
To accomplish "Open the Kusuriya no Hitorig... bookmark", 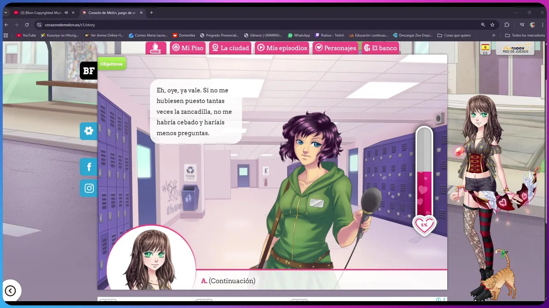I will (x=60, y=36).
